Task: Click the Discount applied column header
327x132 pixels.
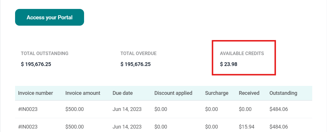Action: [173, 93]
